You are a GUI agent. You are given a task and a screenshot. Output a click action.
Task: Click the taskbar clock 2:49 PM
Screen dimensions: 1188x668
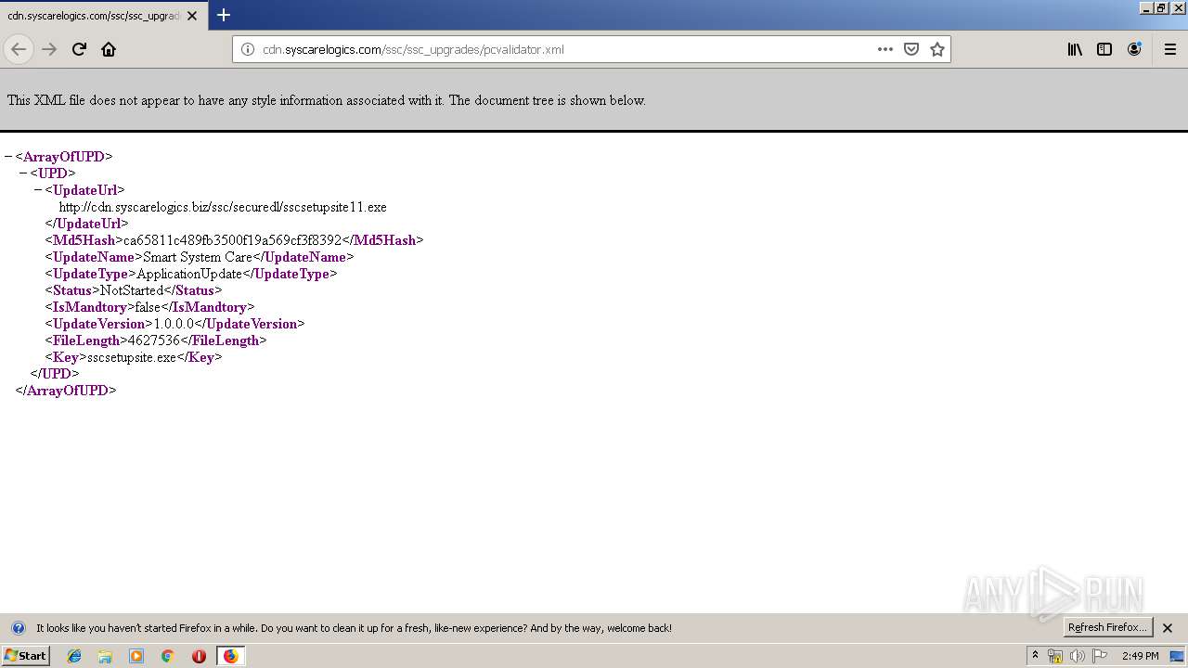pos(1141,656)
